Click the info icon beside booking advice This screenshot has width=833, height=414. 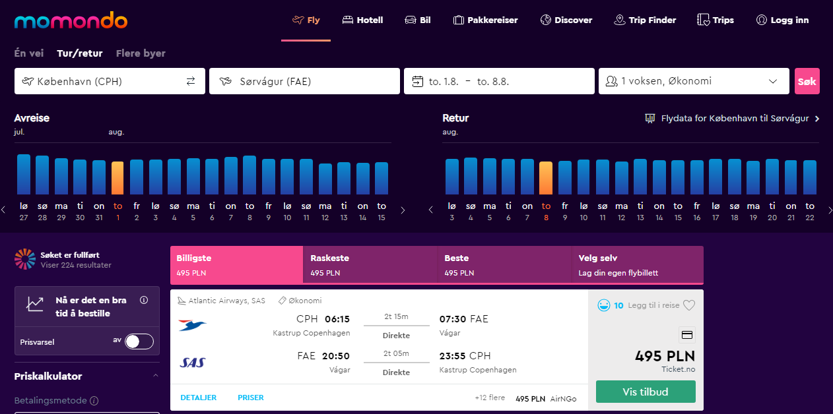[144, 300]
